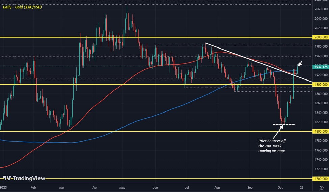Screen dimensions: 329x192
Task: Click the Sep label on time axis
Action: pyautogui.click(x=250, y=187)
